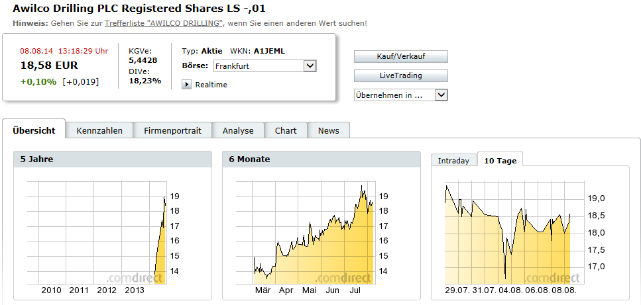Select the 10 Tage chart tab
This screenshot has height=305, width=641.
pos(500,161)
